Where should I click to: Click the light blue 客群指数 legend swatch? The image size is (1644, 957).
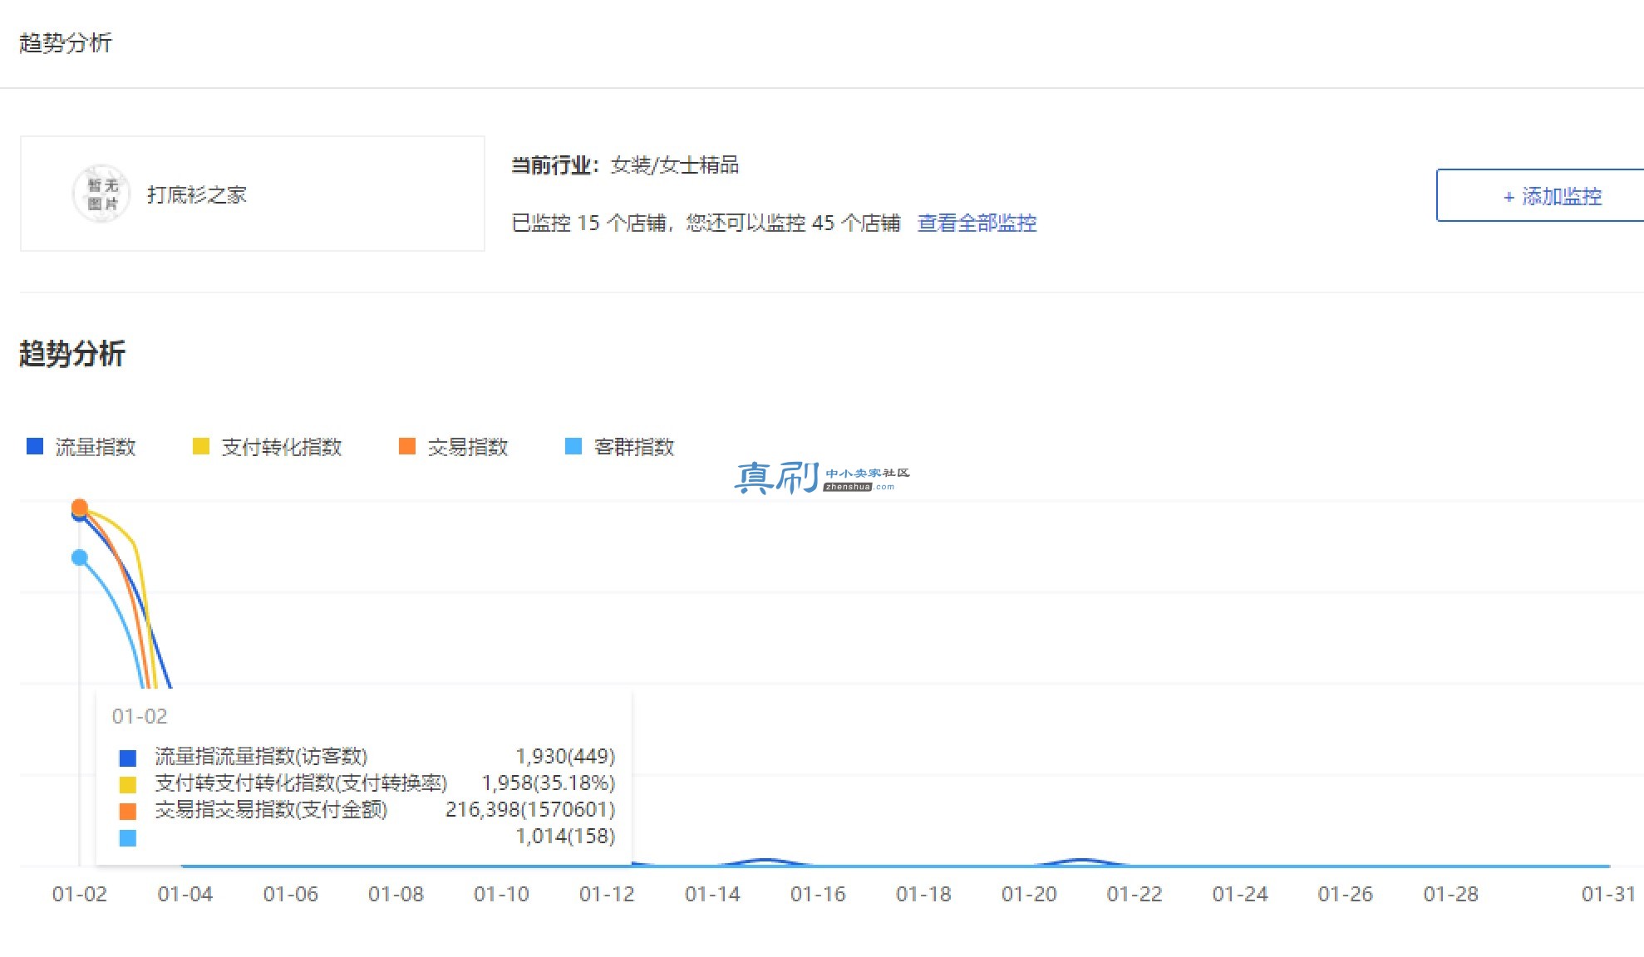tap(573, 446)
